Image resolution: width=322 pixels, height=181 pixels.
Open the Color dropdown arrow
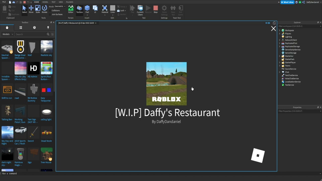pyautogui.click(x=113, y=15)
